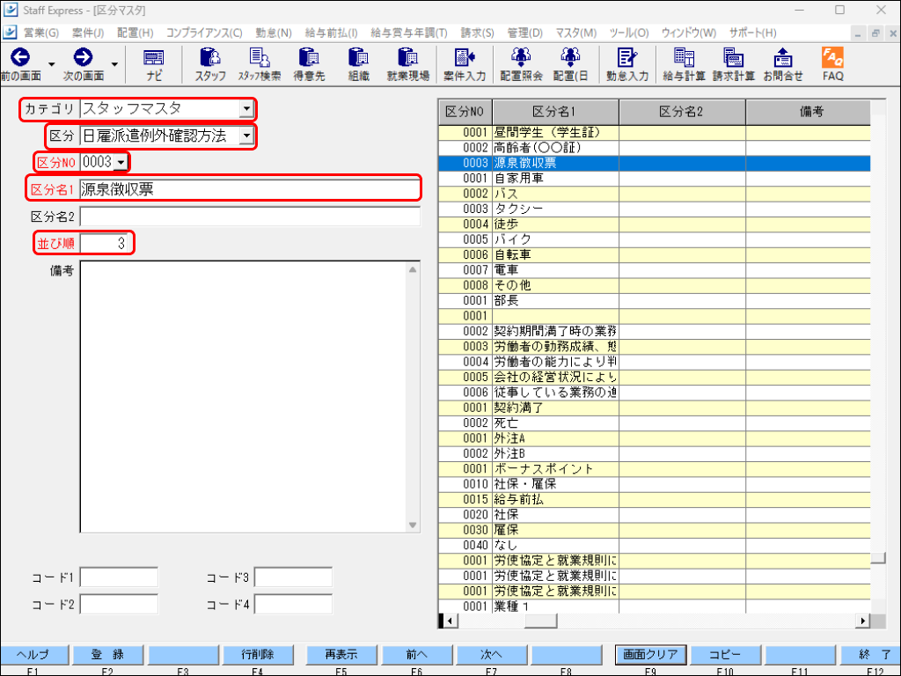Image resolution: width=901 pixels, height=676 pixels.
Task: Select the 自家用車 row
Action: 654,178
